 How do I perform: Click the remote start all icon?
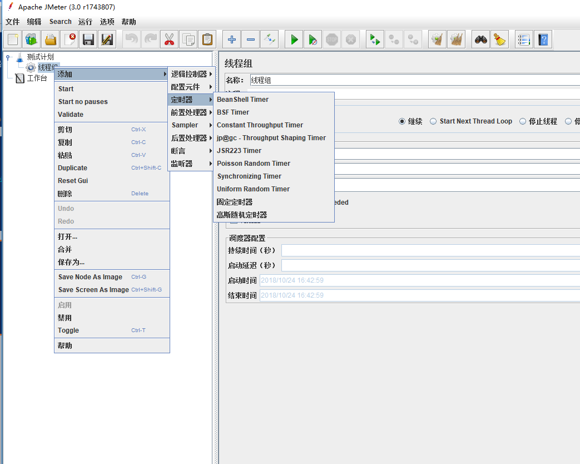point(375,39)
